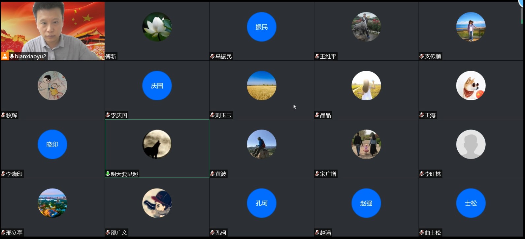The image size is (525, 239).
Task: Click the default gray avatar of 李旺林
Action: pos(471,144)
